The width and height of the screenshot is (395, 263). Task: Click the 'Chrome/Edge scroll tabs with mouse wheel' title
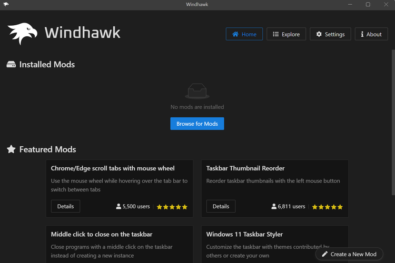pos(113,168)
